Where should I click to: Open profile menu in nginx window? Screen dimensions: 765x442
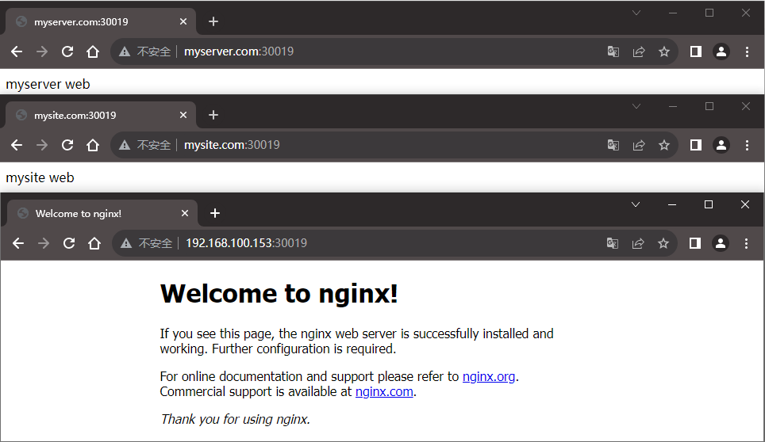click(720, 243)
